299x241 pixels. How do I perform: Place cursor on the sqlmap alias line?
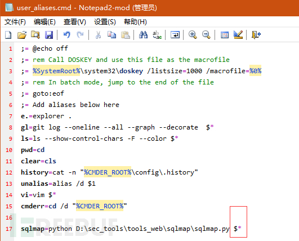[131, 229]
